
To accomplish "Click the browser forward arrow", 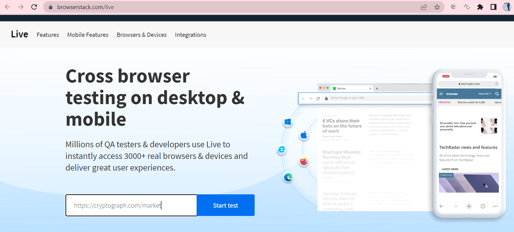I will click(21, 7).
